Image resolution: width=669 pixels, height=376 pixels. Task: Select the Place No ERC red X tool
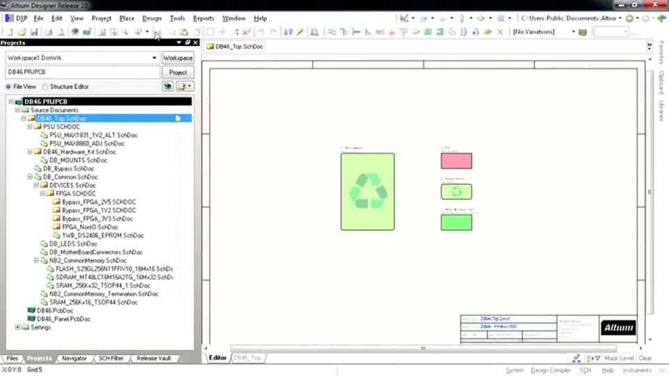500,32
